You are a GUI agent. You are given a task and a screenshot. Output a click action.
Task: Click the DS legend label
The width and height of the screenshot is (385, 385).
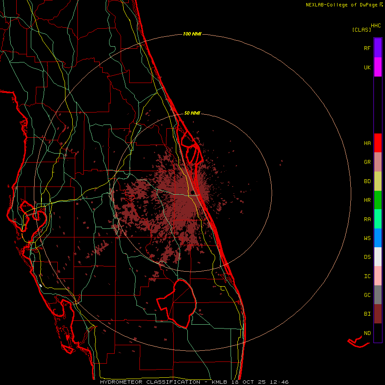coord(367,257)
